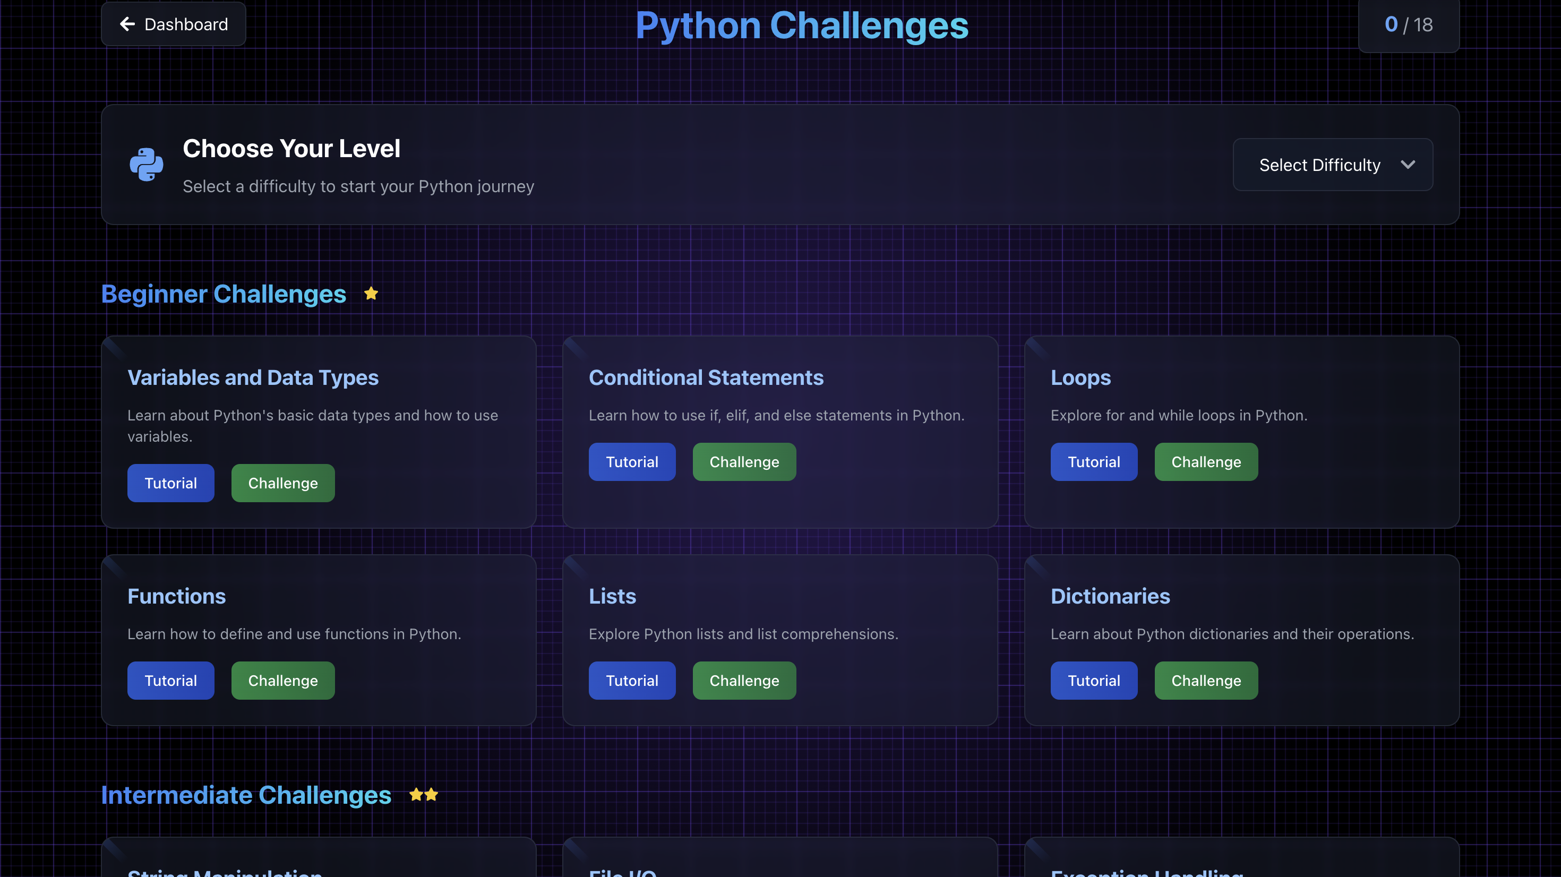Open the Dictionaries tutorial
Viewport: 1561px width, 877px height.
[1093, 681]
